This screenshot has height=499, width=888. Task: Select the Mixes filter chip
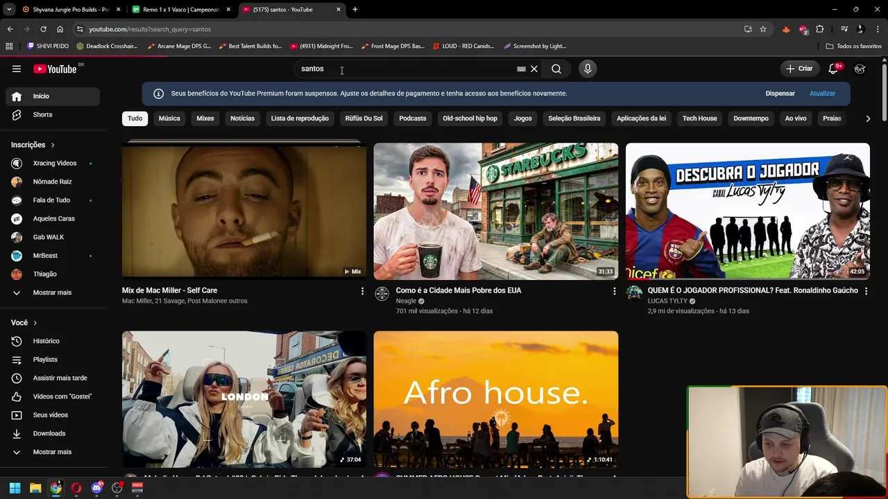coord(205,119)
